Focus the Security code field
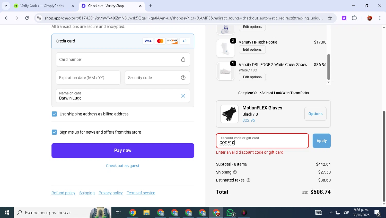The height and width of the screenshot is (218, 386). [157, 77]
